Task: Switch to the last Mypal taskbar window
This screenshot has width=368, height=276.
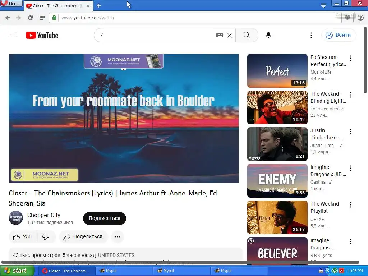Action: coord(239,271)
